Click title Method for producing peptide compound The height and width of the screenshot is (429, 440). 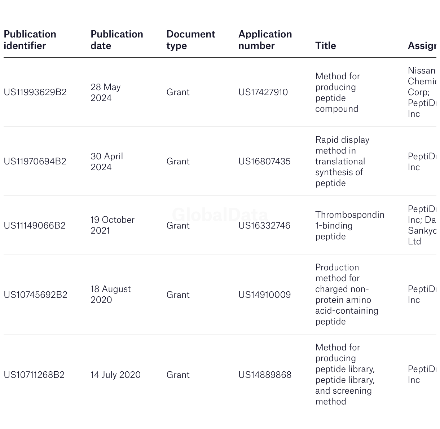click(x=338, y=93)
